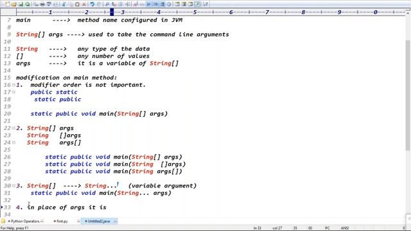
Task: Switch to the Python Operators document tab
Action: point(26,221)
